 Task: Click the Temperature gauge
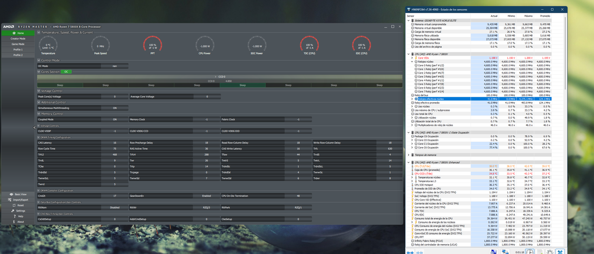click(48, 44)
